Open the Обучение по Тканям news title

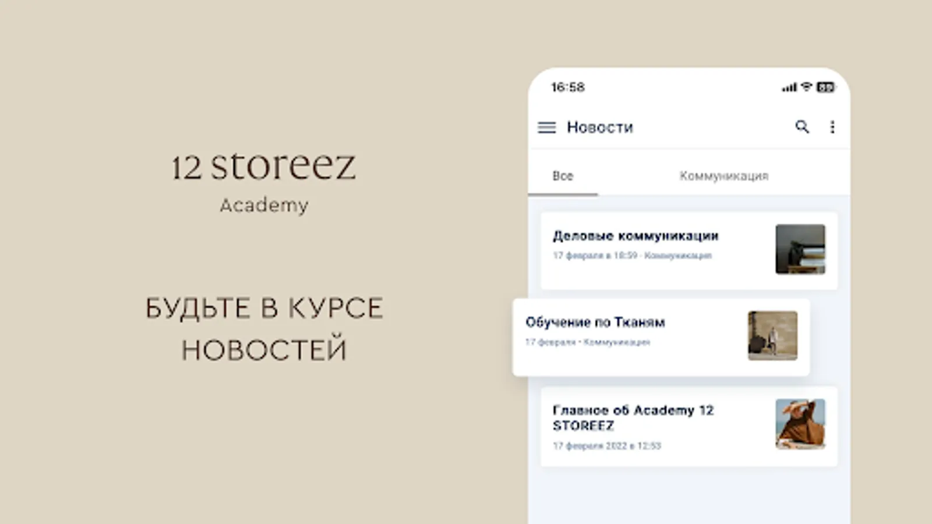click(595, 322)
